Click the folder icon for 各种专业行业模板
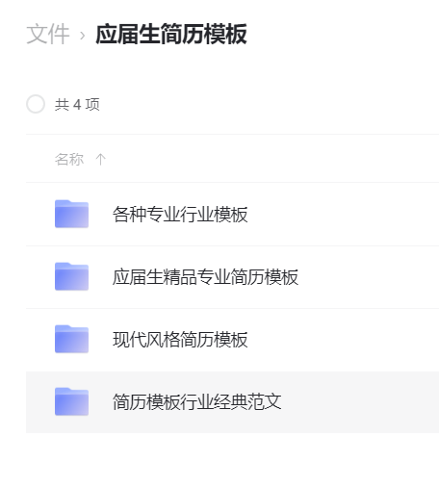Viewport: 439px width, 487px height. point(71,214)
